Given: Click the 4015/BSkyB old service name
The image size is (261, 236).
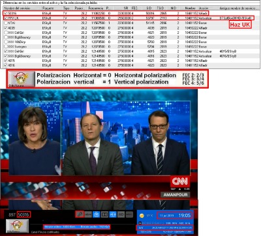Looking at the screenshot, I should [228, 52].
